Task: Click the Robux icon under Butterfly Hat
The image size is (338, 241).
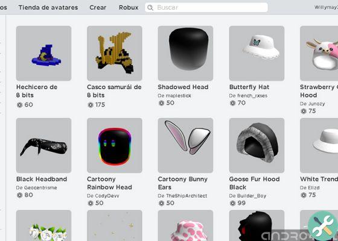Action: (232, 103)
